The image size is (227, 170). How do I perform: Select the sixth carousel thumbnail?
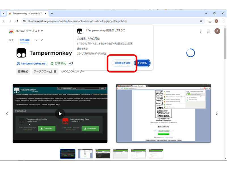tap(156, 154)
